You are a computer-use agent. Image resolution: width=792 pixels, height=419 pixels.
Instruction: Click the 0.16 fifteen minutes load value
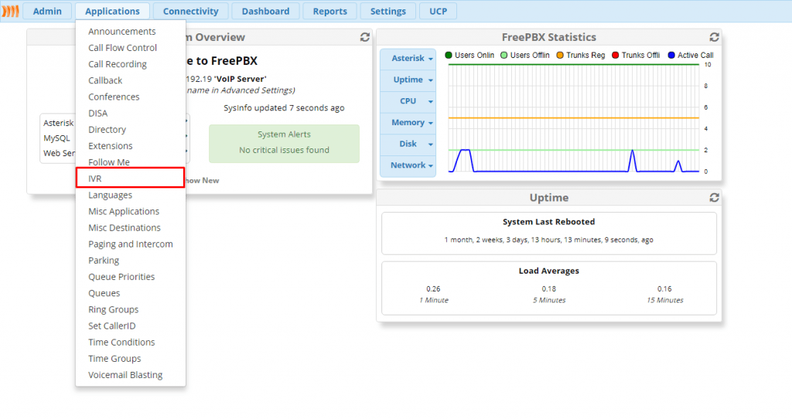664,289
